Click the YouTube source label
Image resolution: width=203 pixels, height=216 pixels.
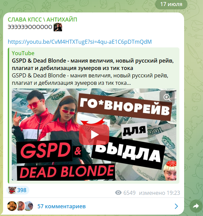[23, 53]
